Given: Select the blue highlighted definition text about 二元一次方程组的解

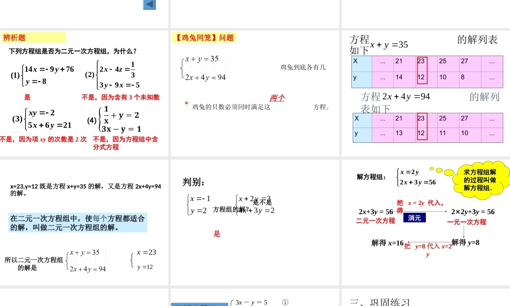Looking at the screenshot, I should click(x=78, y=222).
